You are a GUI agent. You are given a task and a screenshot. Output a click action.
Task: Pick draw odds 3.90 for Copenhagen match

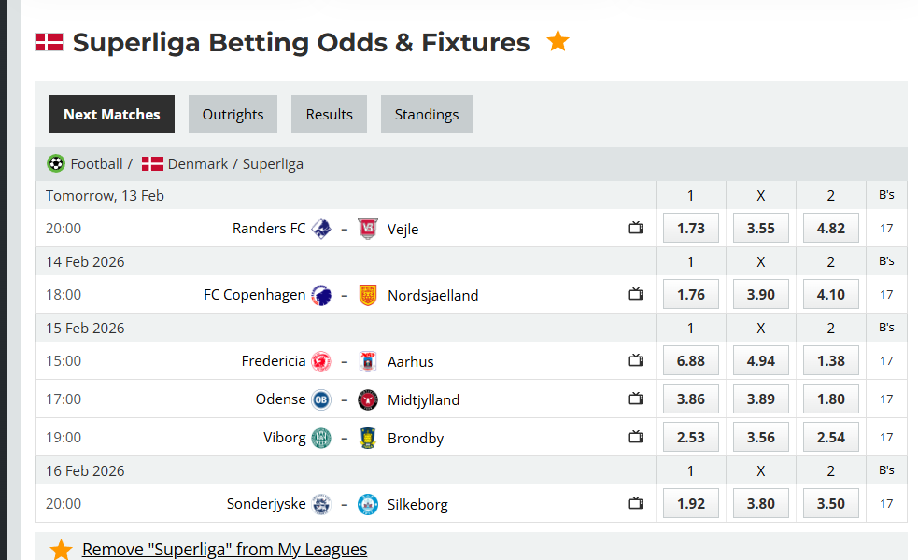pyautogui.click(x=760, y=294)
